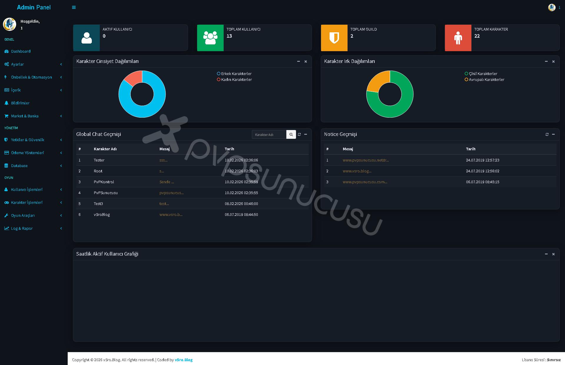Click the Ayarlar gears icon

click(6, 64)
